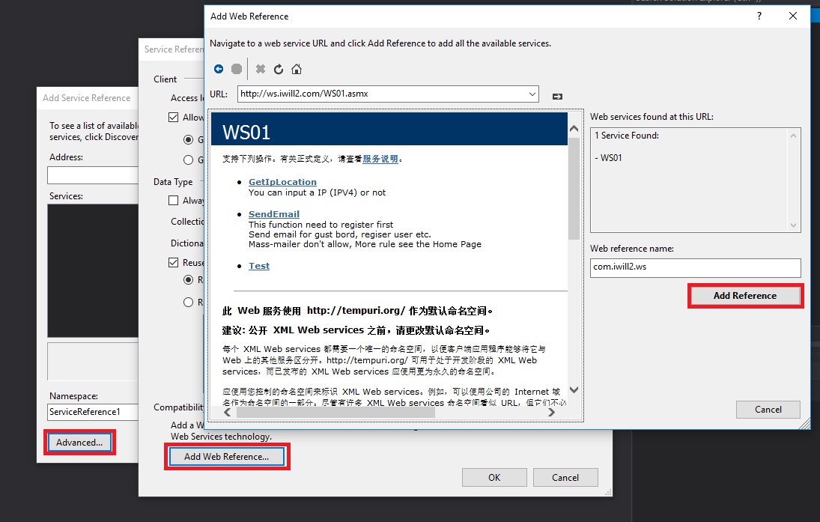
Task: Toggle the Reuse types checkbox
Action: tap(174, 263)
